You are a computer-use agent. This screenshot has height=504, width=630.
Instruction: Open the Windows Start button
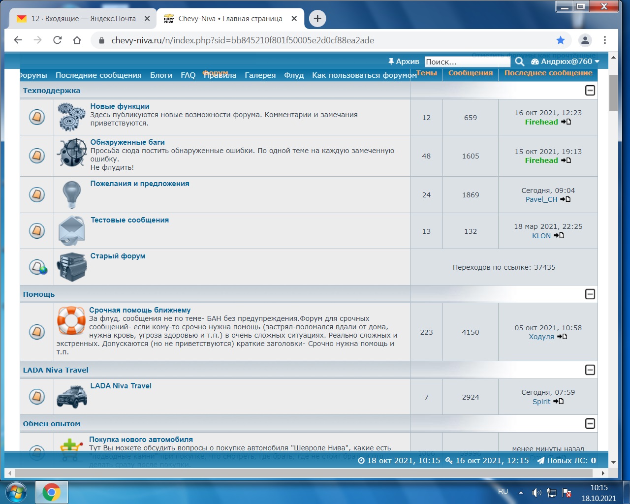click(x=16, y=492)
